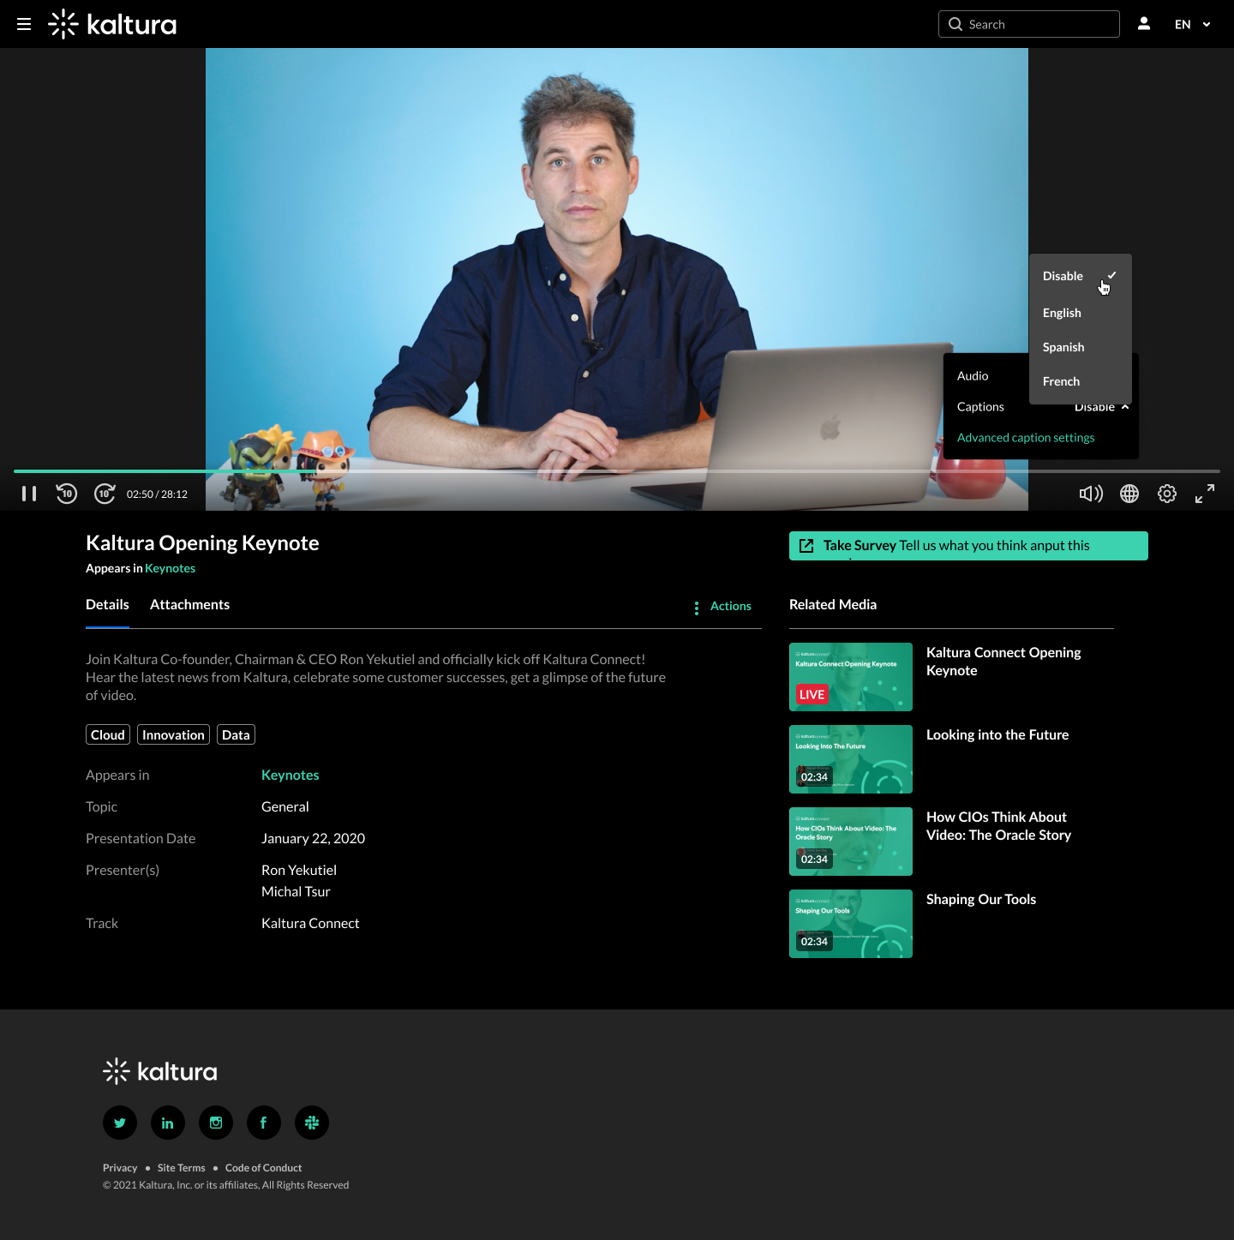1234x1240 pixels.
Task: Open the Oracle Story video thumbnail
Action: tap(851, 842)
